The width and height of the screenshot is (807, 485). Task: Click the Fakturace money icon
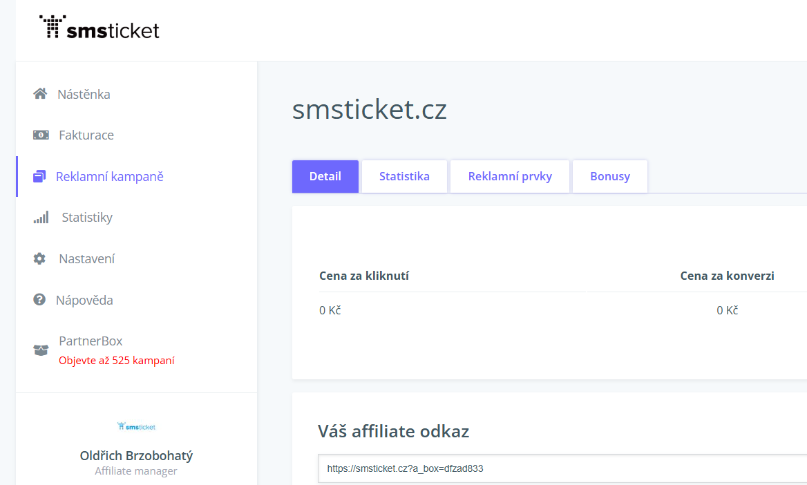click(x=41, y=135)
